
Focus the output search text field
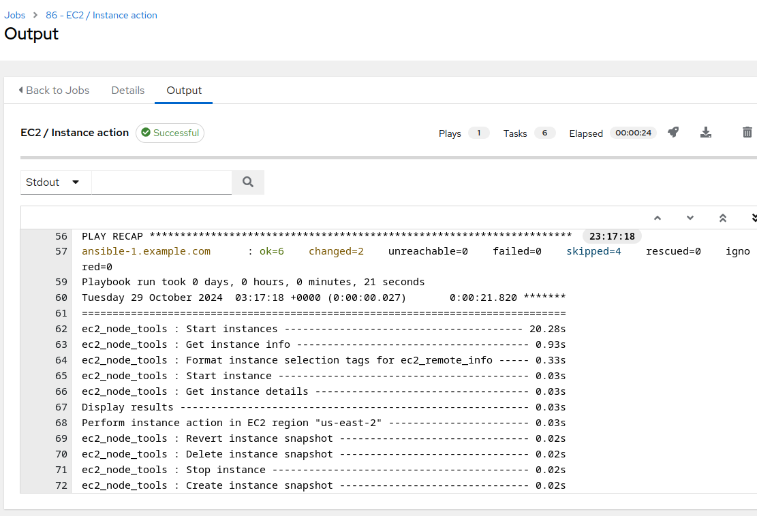[x=161, y=182]
